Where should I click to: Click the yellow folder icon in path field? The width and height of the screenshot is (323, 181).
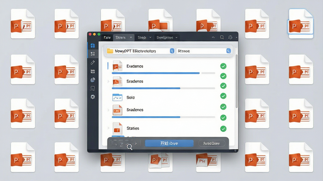click(x=110, y=51)
